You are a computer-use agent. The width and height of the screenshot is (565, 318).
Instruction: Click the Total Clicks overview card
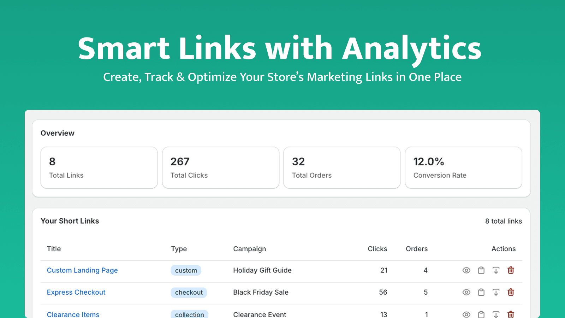point(221,167)
